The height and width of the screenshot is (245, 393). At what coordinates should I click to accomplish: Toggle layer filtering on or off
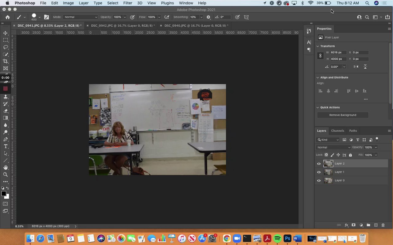click(377, 139)
